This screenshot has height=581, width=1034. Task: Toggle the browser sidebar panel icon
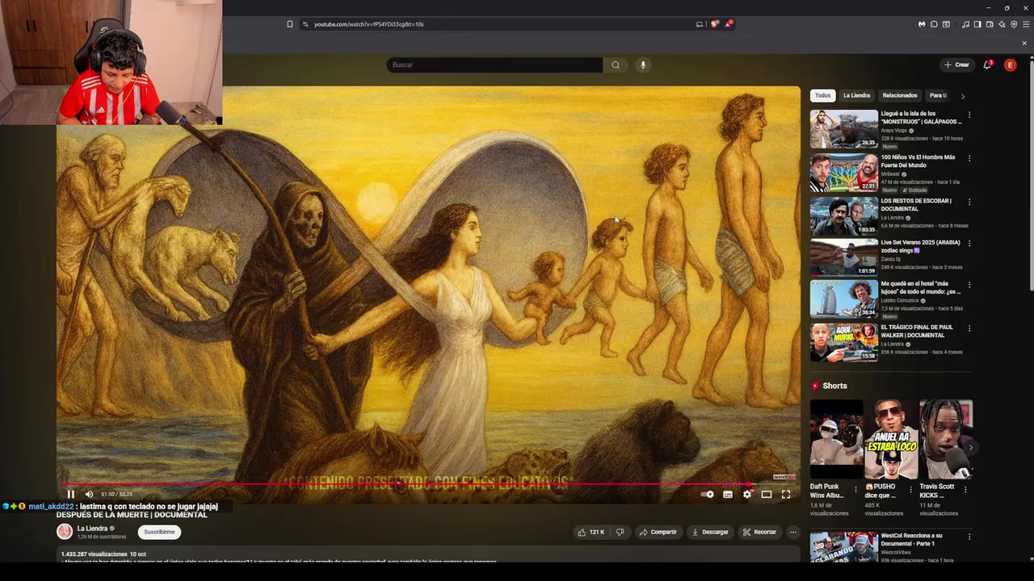[977, 24]
